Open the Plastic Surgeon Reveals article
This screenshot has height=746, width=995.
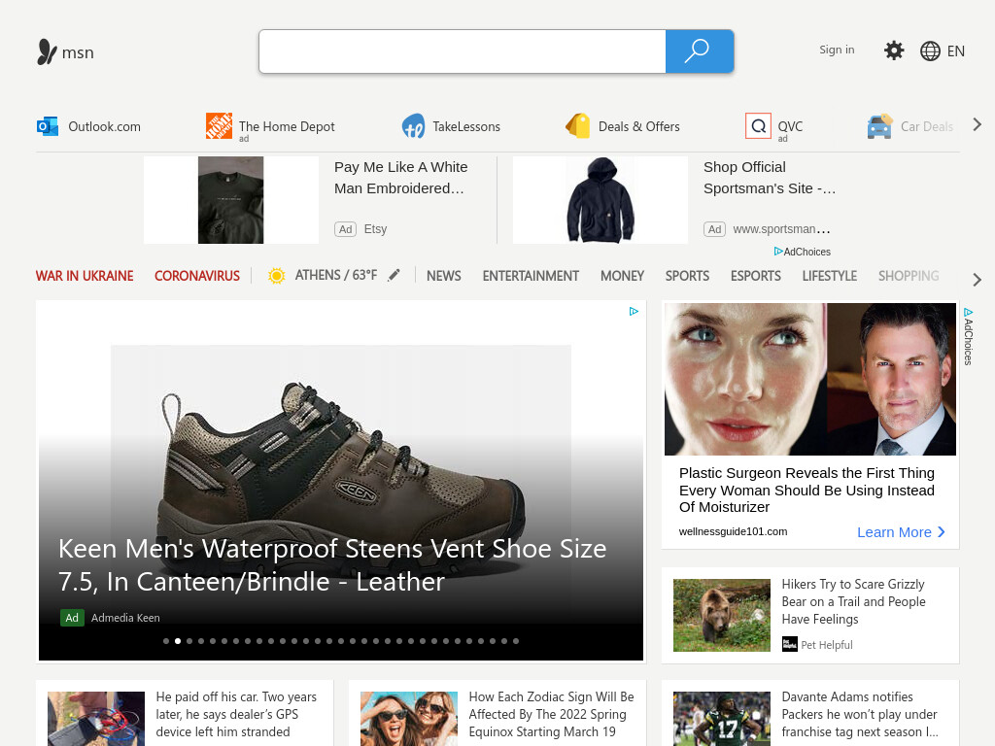[806, 490]
